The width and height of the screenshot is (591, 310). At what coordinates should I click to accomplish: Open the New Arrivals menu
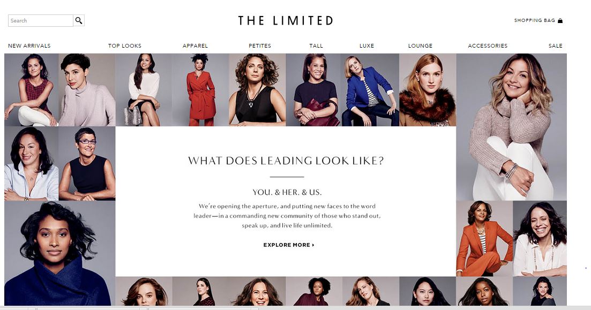[29, 46]
